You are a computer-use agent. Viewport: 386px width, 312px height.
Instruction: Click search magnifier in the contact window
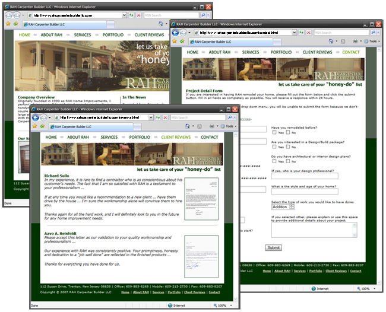pos(373,33)
